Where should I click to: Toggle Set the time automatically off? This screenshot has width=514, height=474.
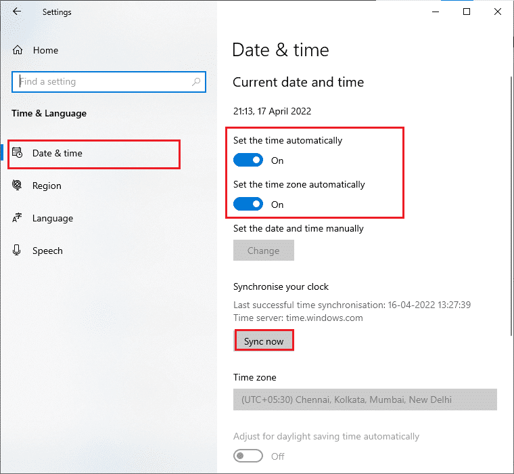pyautogui.click(x=248, y=160)
